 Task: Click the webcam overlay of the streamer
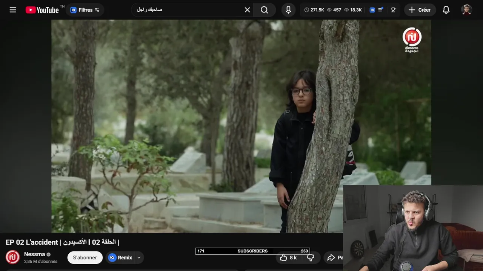[413, 228]
